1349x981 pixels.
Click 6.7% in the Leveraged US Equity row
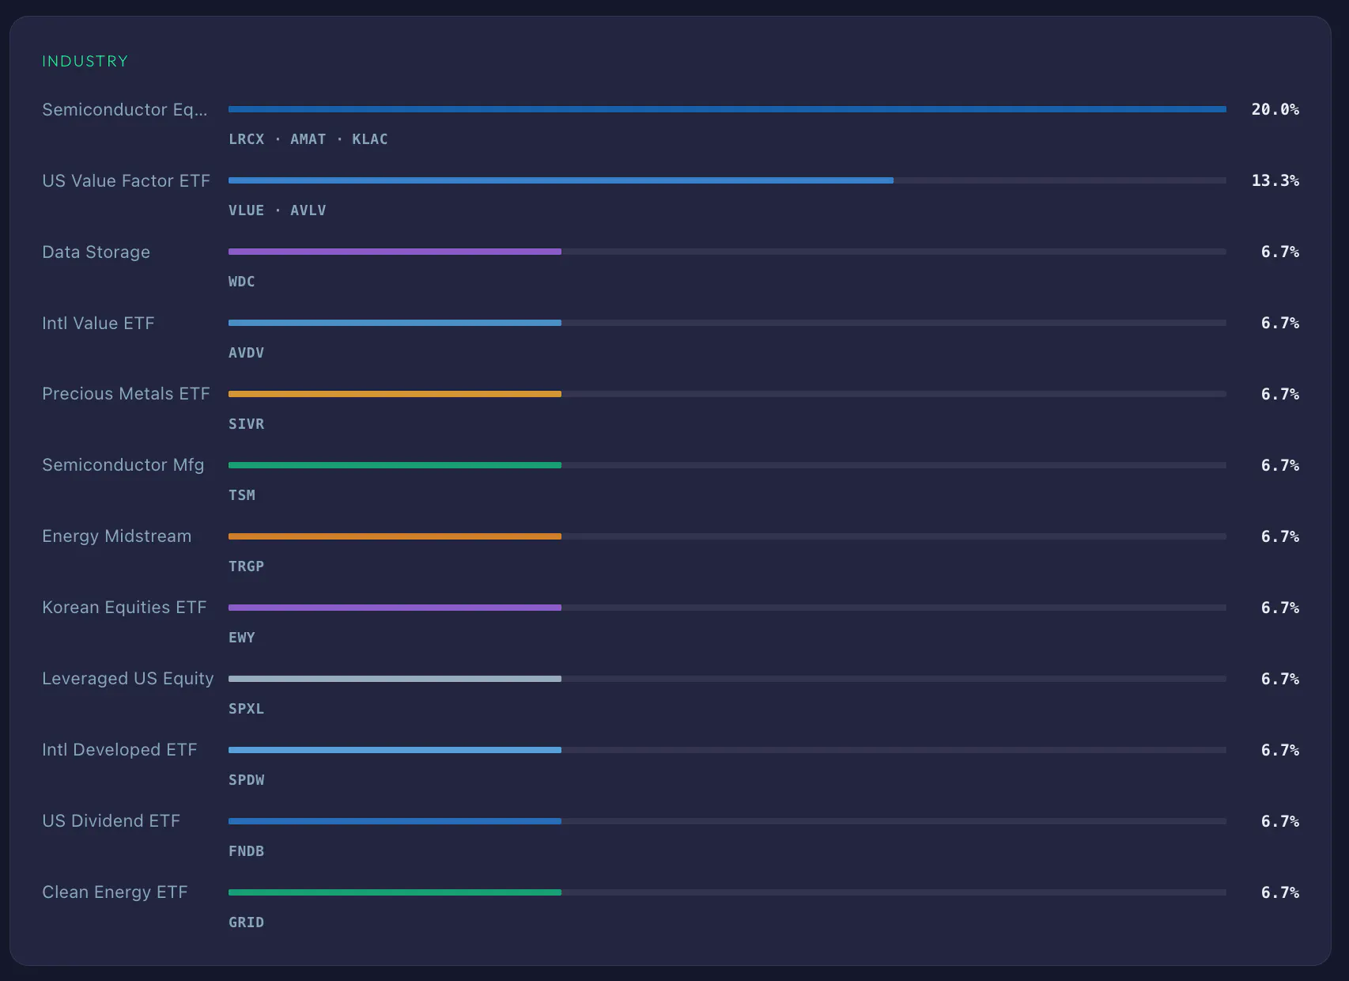click(1280, 679)
